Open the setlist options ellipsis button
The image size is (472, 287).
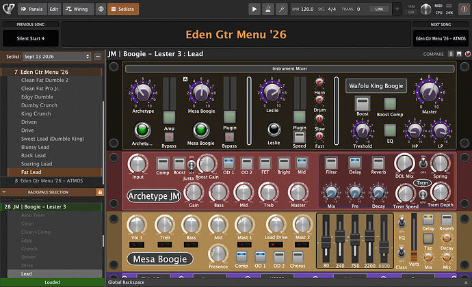pyautogui.click(x=98, y=57)
